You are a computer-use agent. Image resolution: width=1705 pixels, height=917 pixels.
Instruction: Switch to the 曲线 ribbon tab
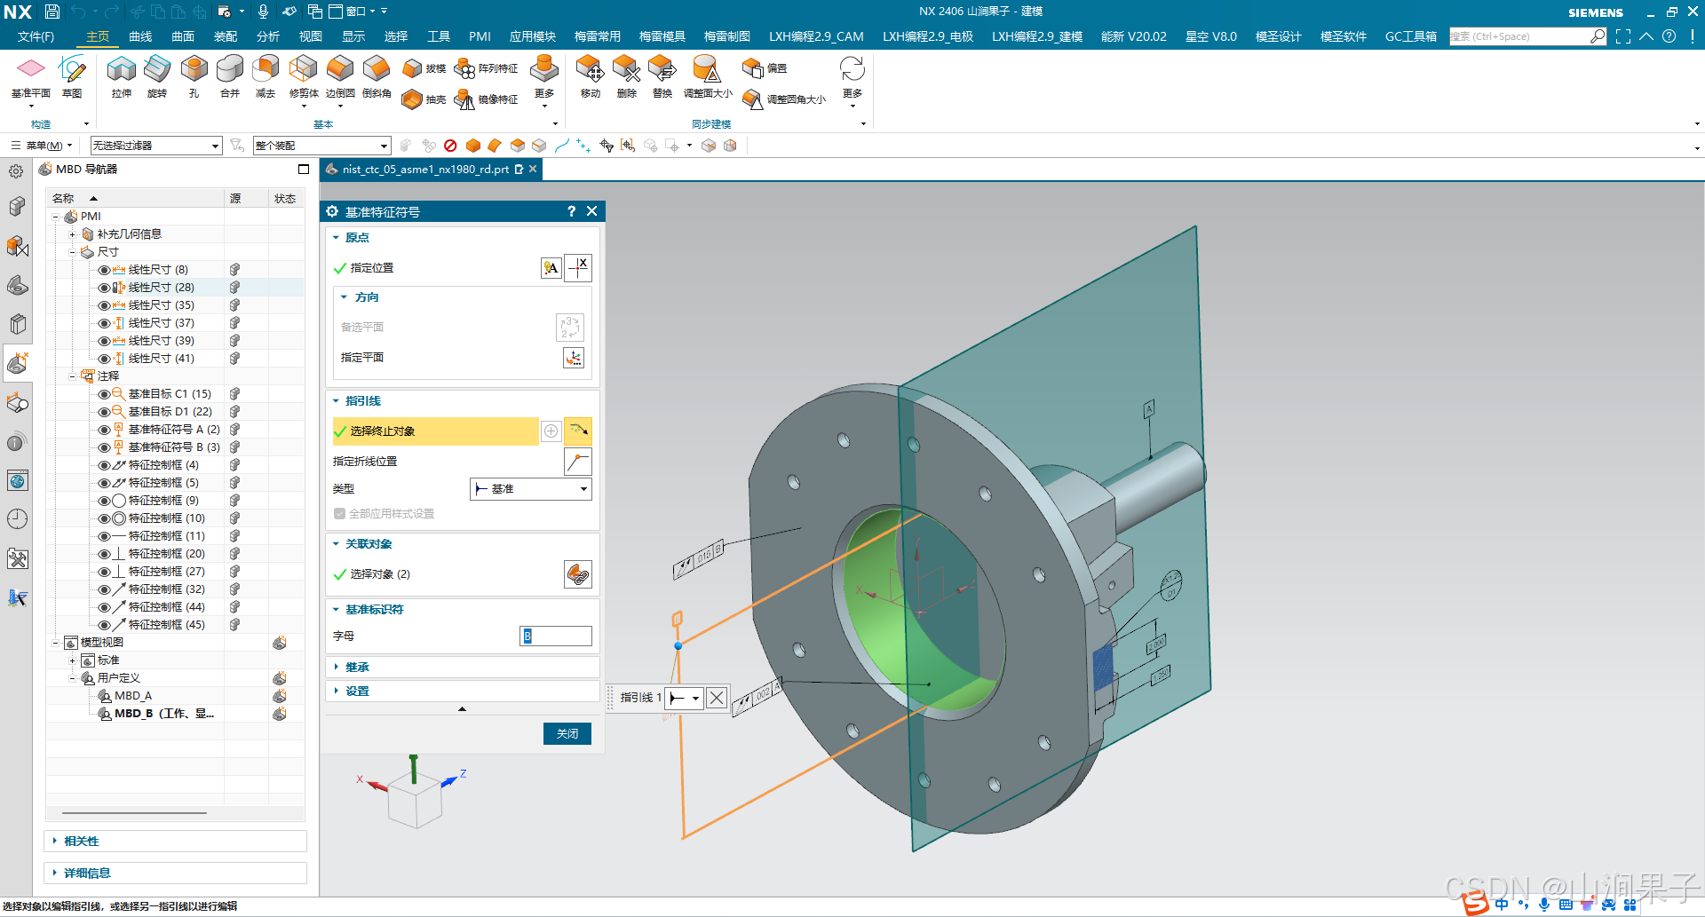pos(140,36)
